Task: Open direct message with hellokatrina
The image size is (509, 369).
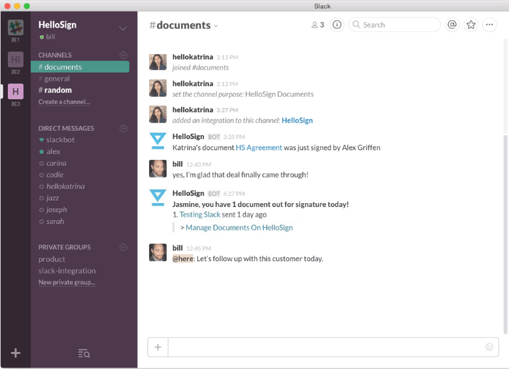Action: click(x=62, y=186)
